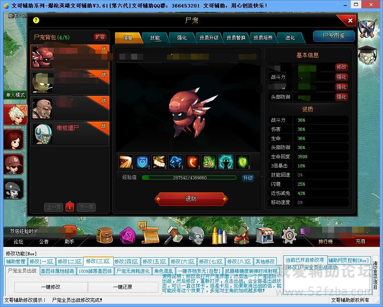Click the 充值 recharge button
Viewport: 383px width, 307px height.
click(360, 241)
